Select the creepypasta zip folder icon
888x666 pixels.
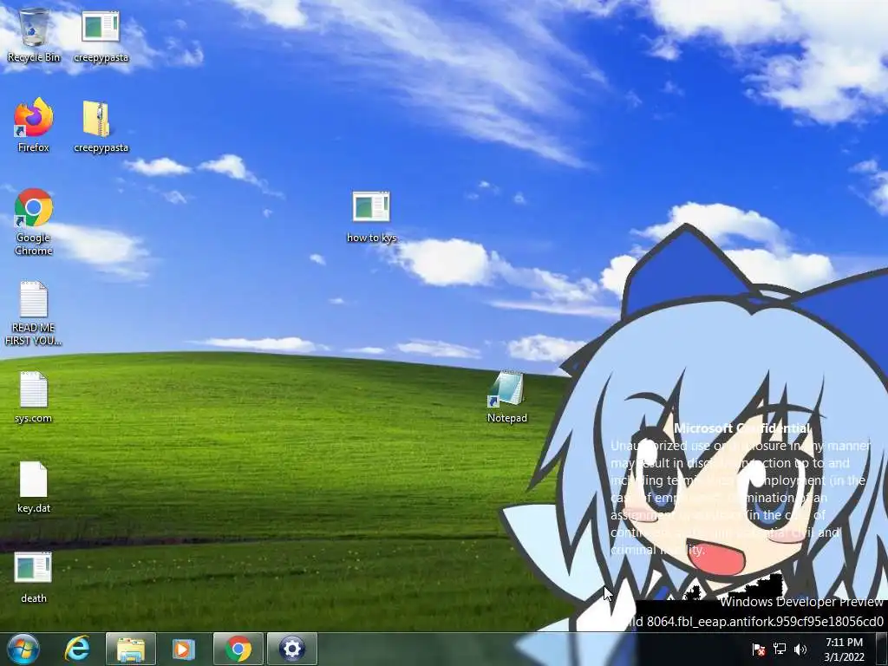point(101,125)
